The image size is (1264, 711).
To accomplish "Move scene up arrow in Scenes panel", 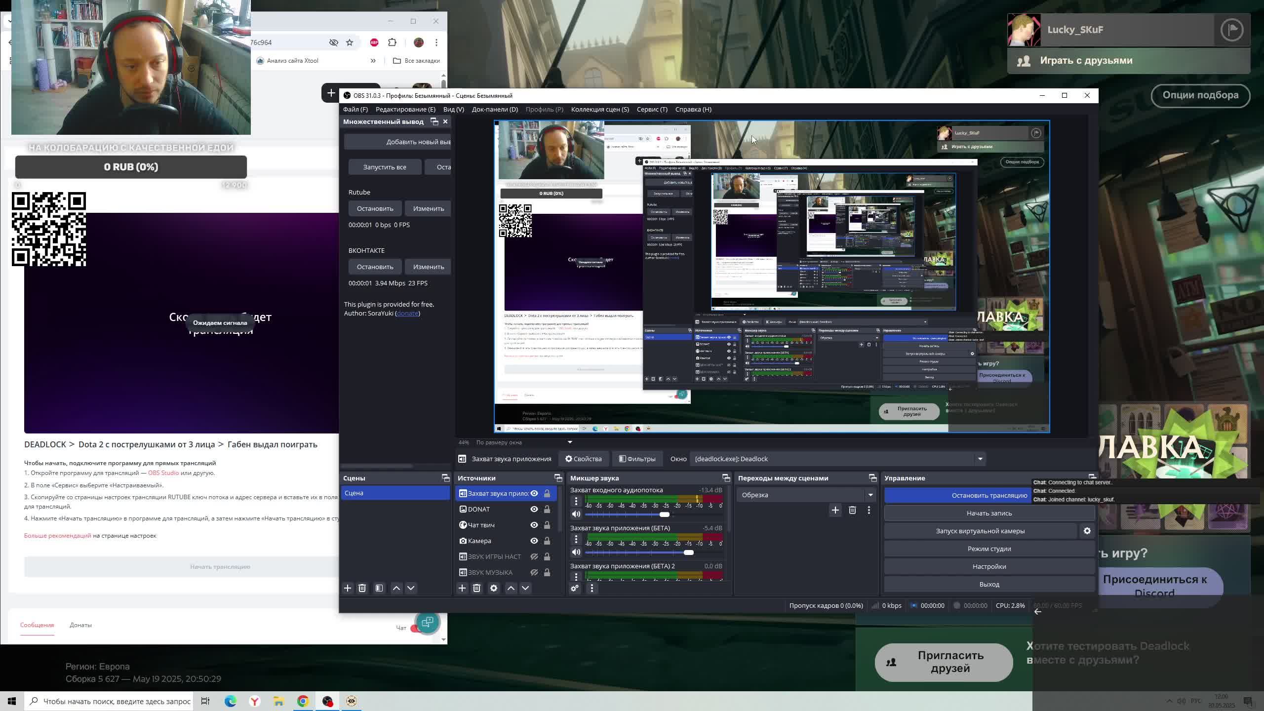I will [x=396, y=588].
